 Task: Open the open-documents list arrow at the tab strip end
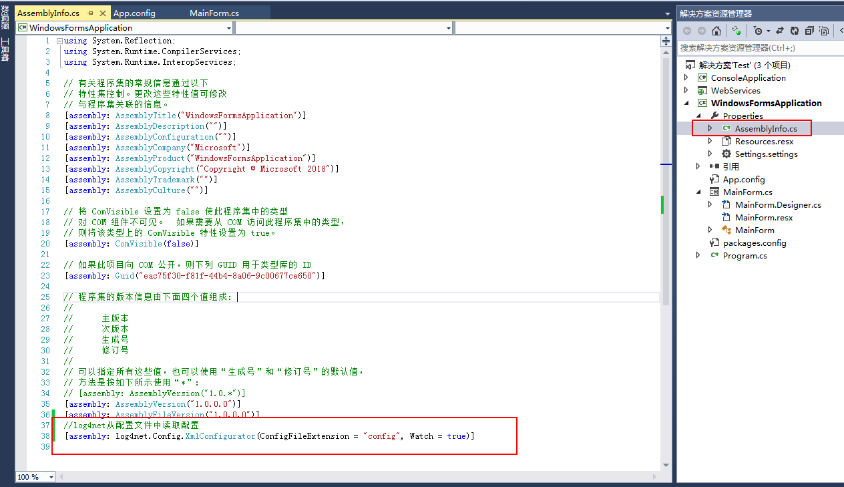point(668,13)
